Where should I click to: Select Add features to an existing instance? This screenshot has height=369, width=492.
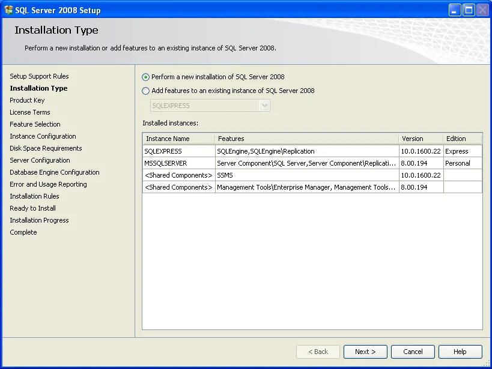[145, 91]
